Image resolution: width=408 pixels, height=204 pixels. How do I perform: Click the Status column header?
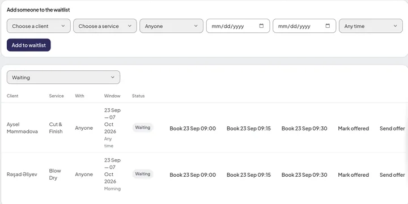tap(138, 96)
